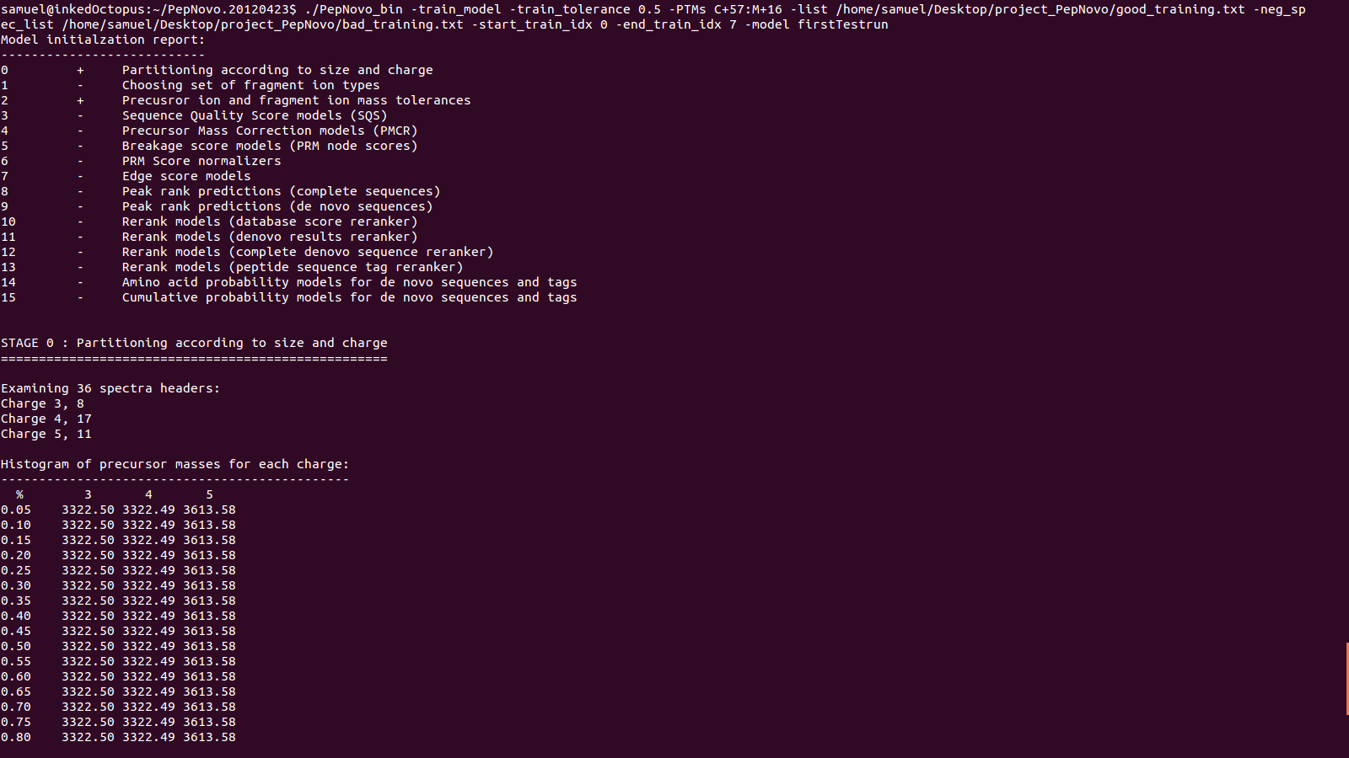Click the "Charge 4, 17" line

(x=46, y=419)
